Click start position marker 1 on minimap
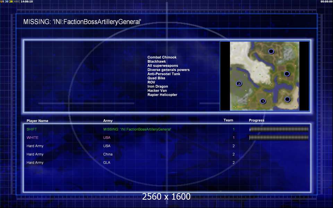Screen dimensions: 333x208 pyautogui.click(x=263, y=101)
